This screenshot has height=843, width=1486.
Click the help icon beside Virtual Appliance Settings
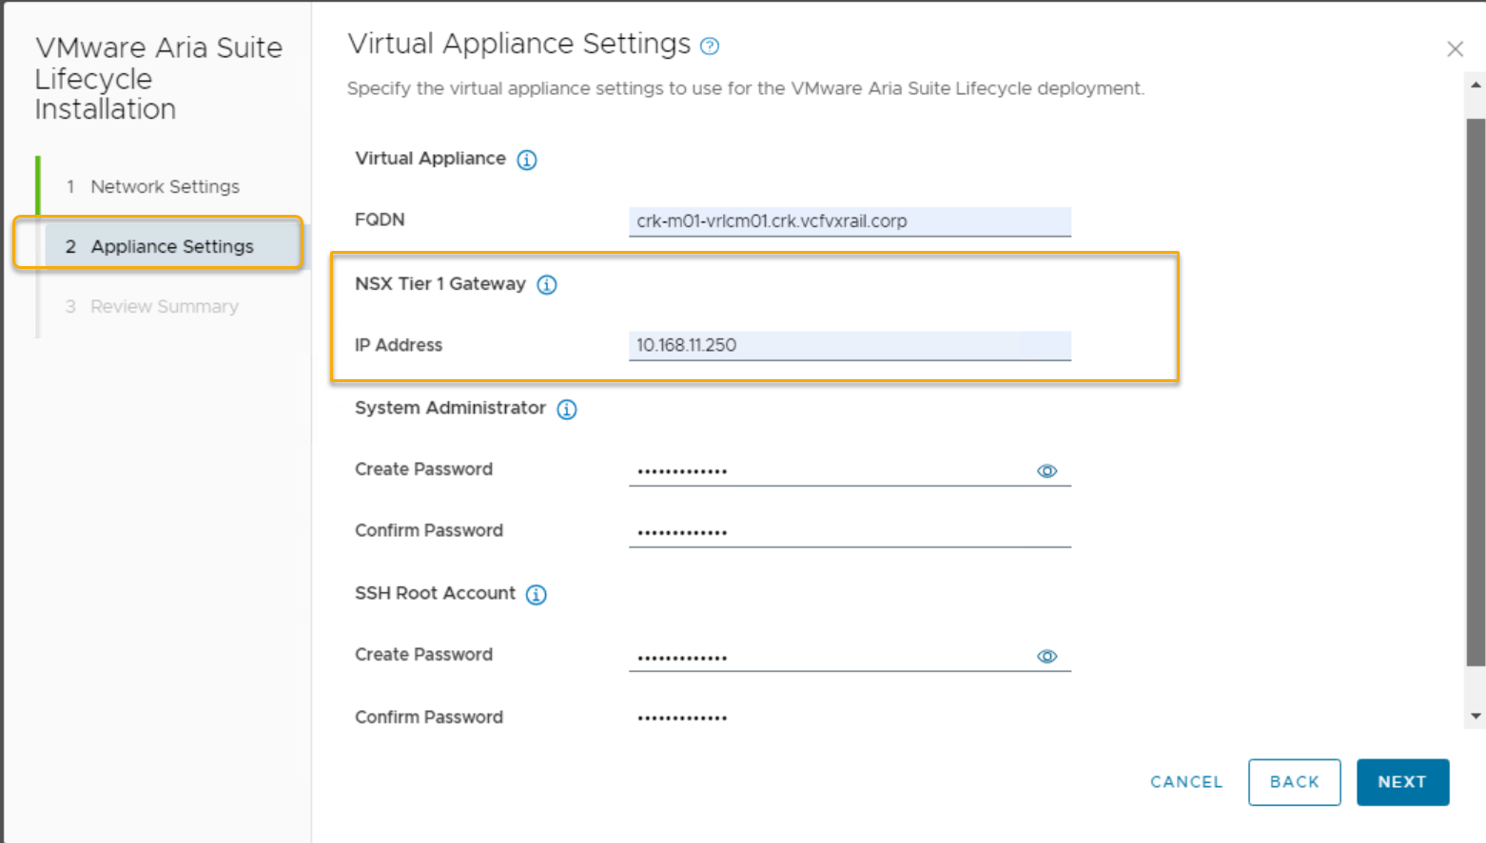point(710,46)
